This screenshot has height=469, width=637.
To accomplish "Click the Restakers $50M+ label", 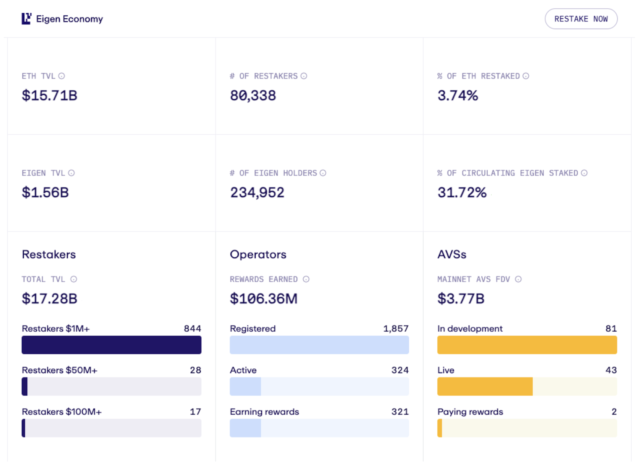I will [x=60, y=370].
